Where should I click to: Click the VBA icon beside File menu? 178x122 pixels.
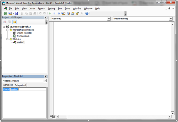(x=5, y=9)
